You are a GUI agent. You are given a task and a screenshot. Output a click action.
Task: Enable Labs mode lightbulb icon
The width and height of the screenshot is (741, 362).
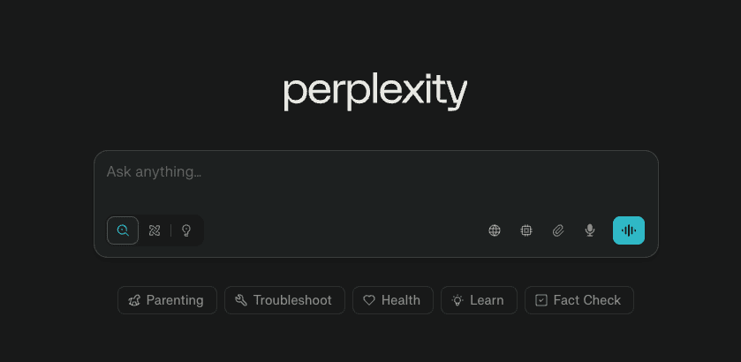tap(186, 230)
